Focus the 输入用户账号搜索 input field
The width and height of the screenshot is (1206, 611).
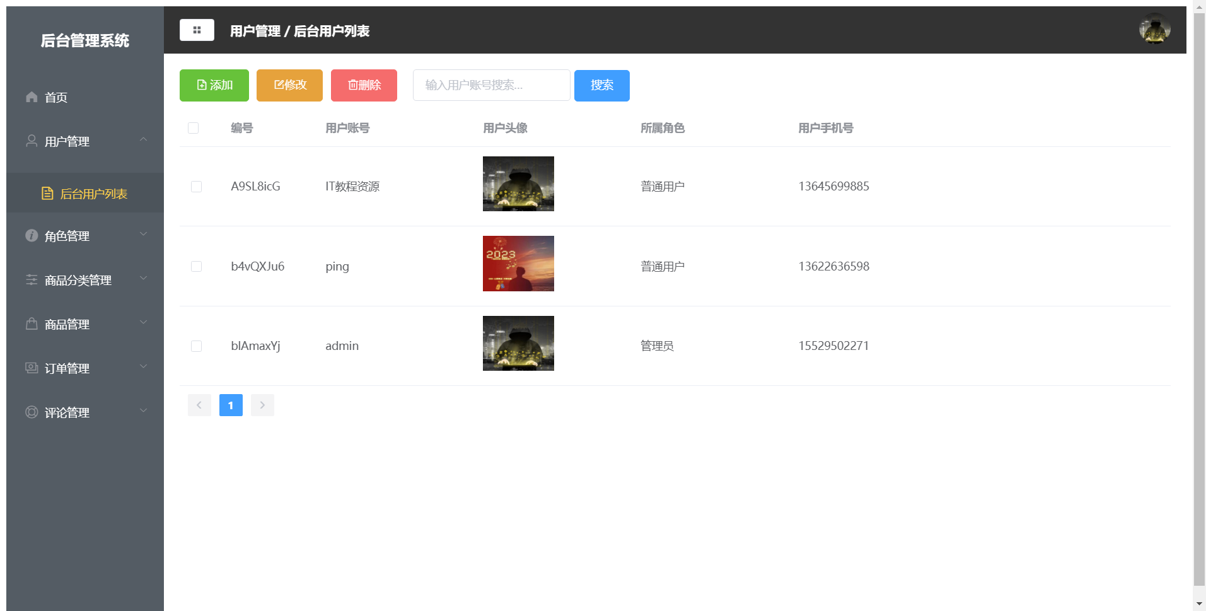pos(491,85)
